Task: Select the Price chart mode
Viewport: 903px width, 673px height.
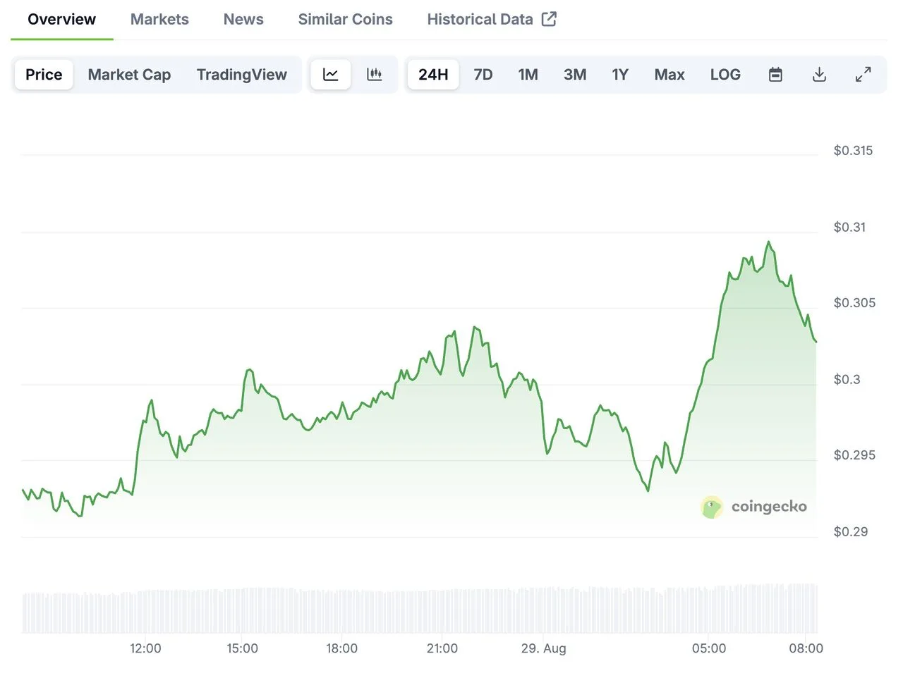Action: point(44,75)
